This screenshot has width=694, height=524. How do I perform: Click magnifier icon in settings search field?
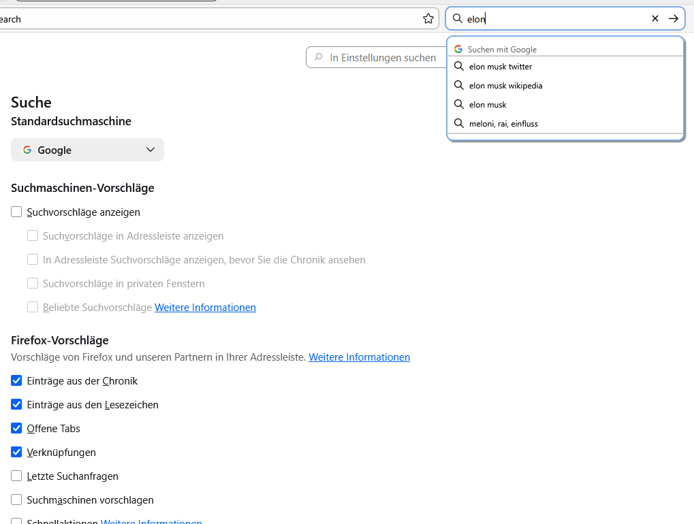[x=319, y=58]
